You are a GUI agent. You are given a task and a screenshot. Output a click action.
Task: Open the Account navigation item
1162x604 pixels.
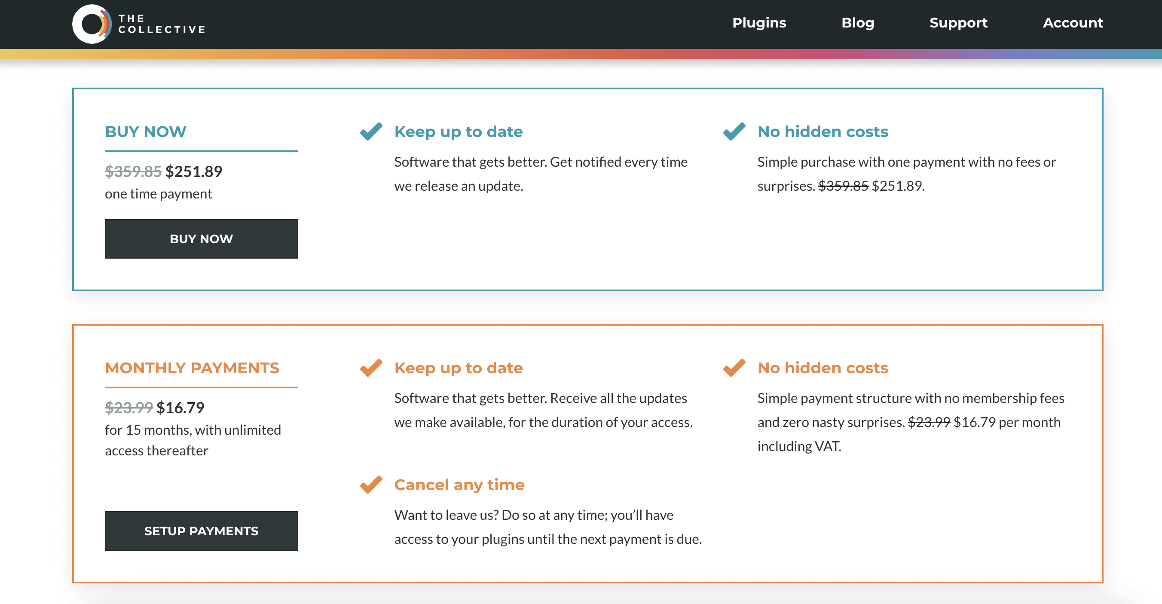[1073, 23]
